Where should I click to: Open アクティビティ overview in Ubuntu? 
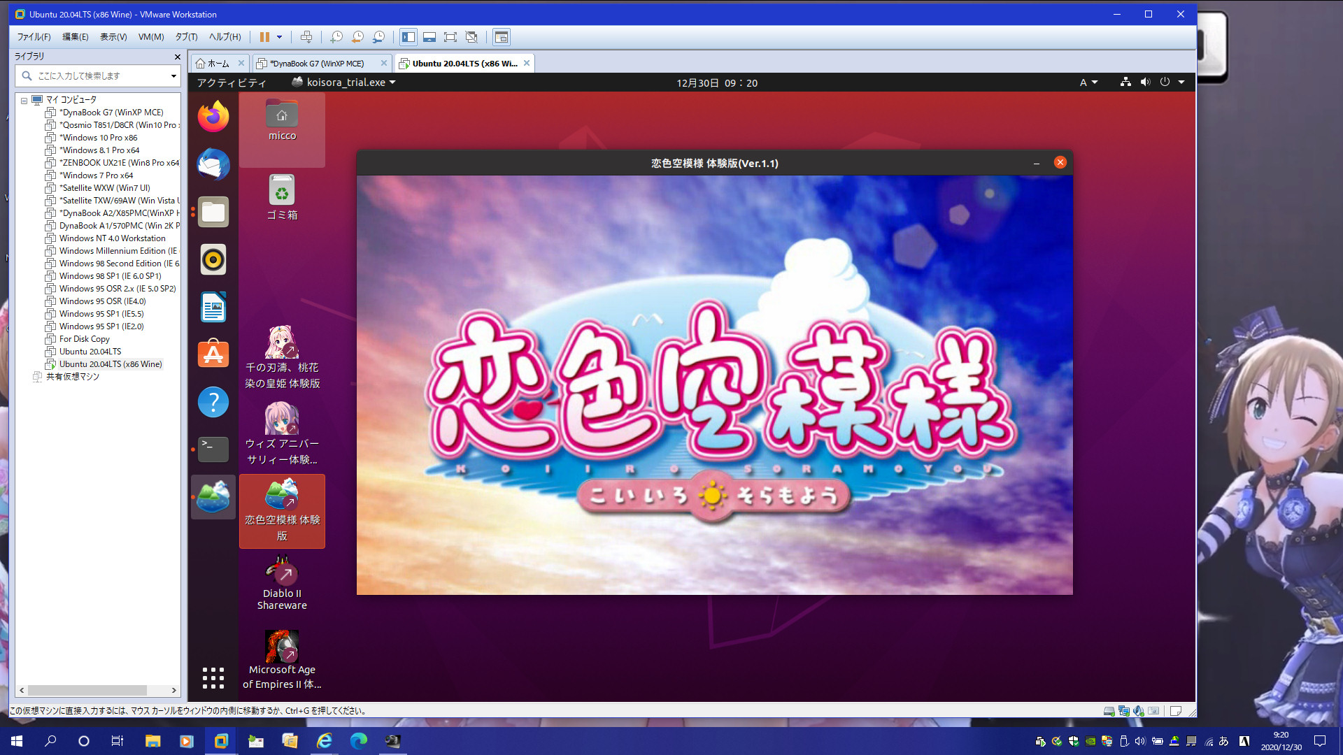232,82
